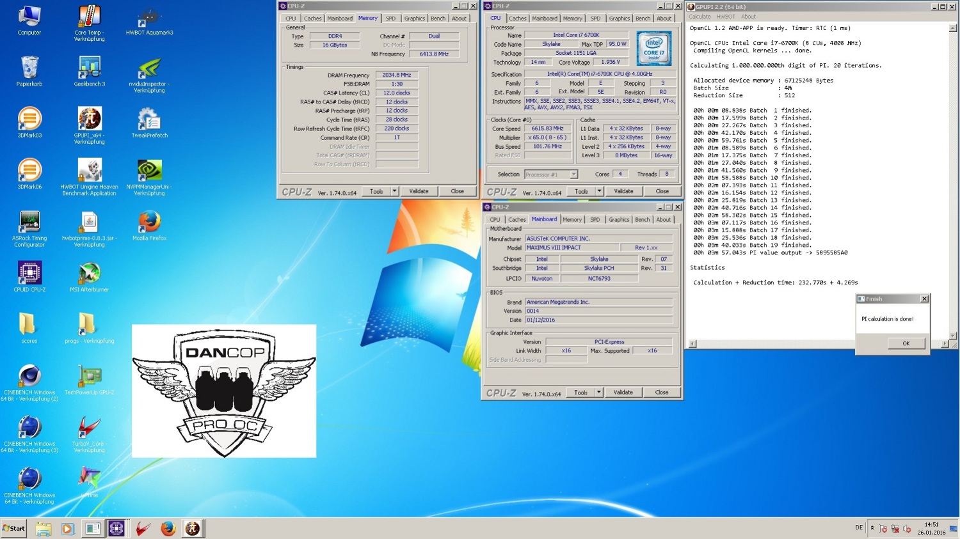
Task: Open Tools dropdown arrow in Memory CPU-Z window
Action: (394, 191)
